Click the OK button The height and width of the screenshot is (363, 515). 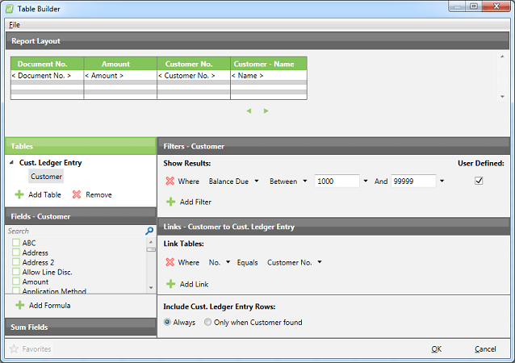(x=437, y=349)
